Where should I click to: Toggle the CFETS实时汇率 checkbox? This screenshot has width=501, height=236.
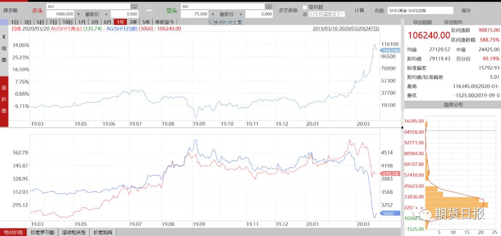point(305,14)
